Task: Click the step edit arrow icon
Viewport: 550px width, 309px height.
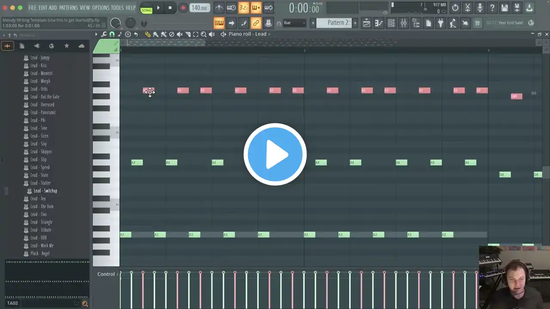Action: coord(231,23)
